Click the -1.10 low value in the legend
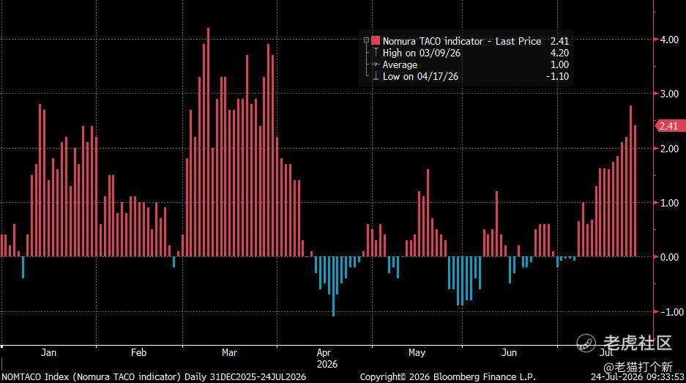Viewport: 686px width, 383px height. [557, 76]
